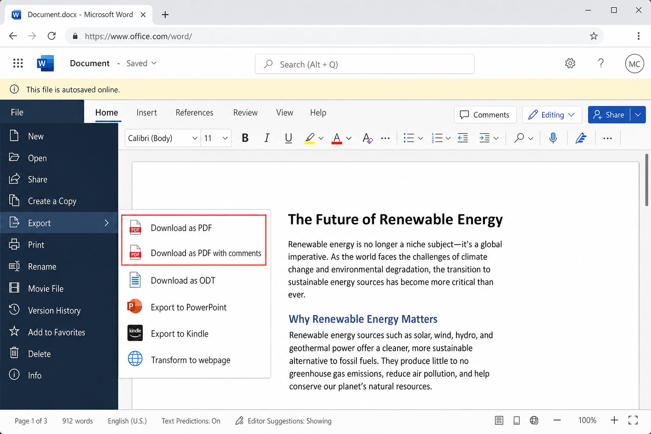Select Version History
651x434 pixels.
(59, 311)
